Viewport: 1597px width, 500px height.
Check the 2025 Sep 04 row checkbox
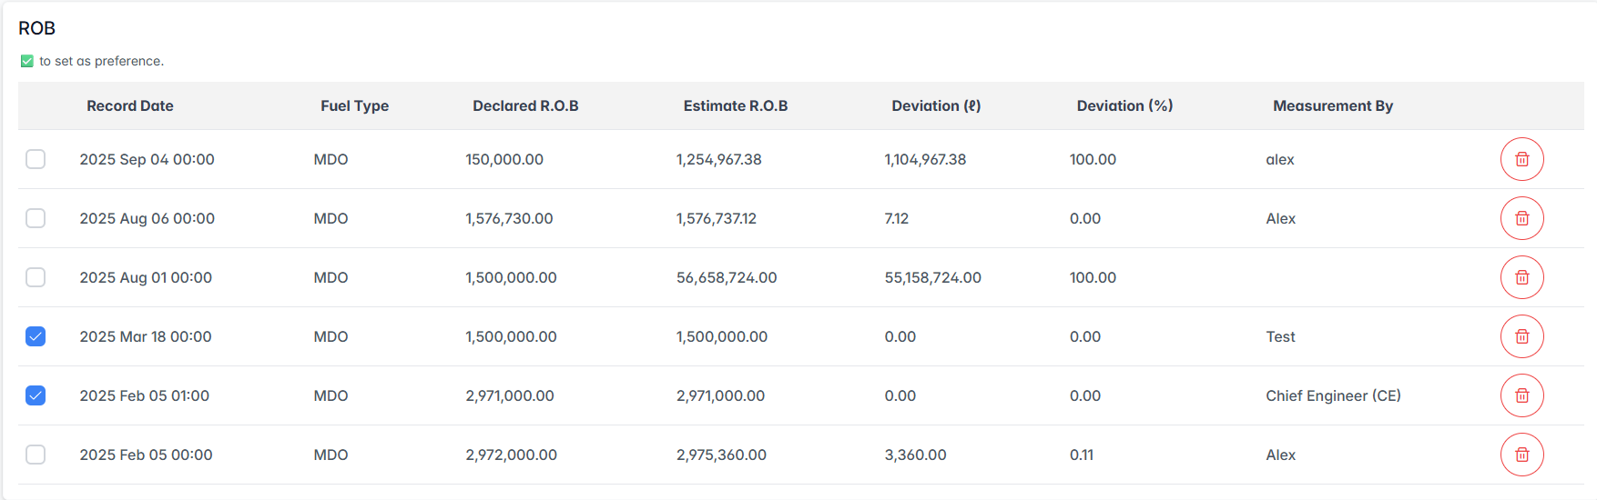36,159
